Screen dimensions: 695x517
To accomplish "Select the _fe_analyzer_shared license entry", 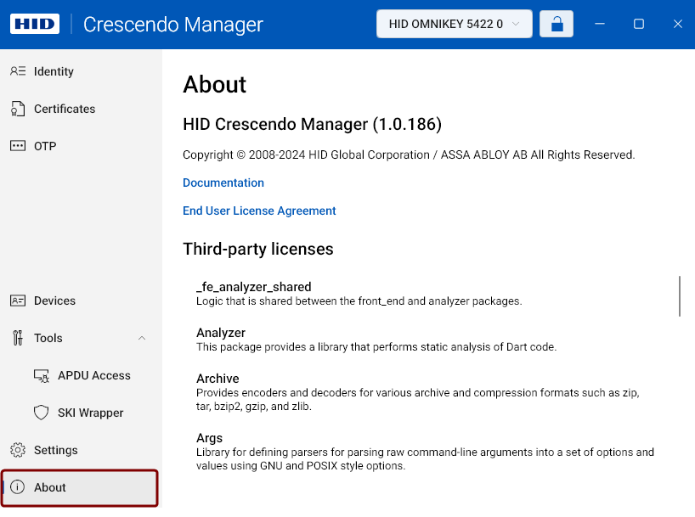I will tap(359, 294).
